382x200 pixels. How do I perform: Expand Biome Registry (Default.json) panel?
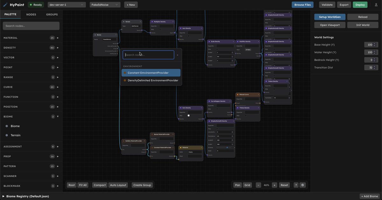point(26,196)
